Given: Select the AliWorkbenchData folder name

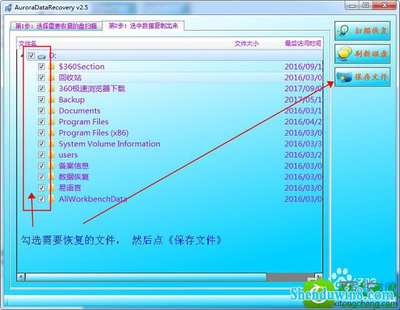Looking at the screenshot, I should 93,199.
